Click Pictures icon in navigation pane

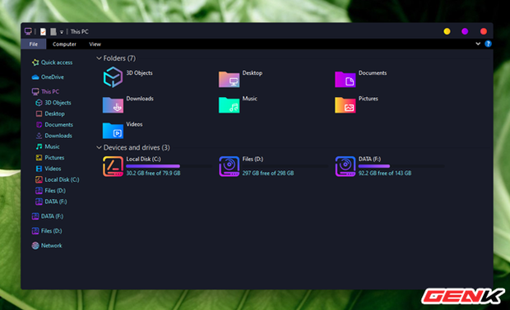[39, 158]
